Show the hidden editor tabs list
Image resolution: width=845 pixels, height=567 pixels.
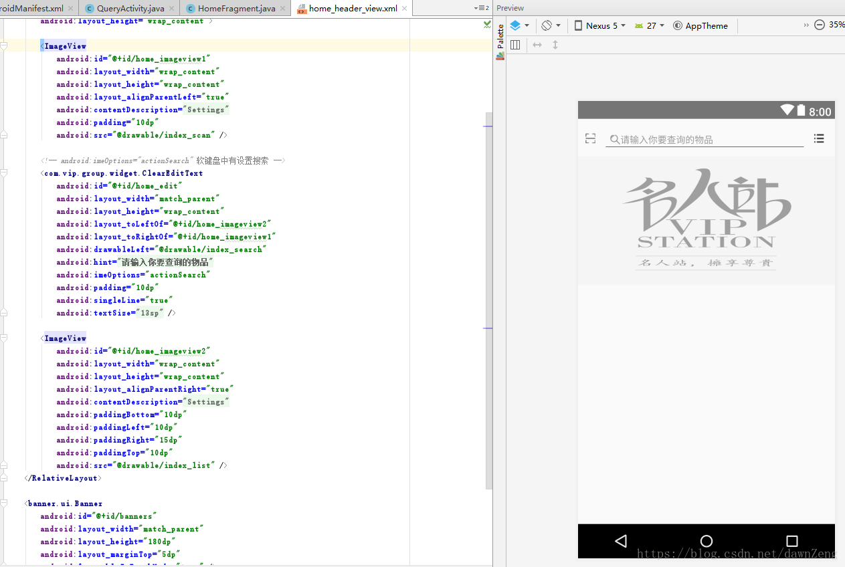click(x=481, y=8)
